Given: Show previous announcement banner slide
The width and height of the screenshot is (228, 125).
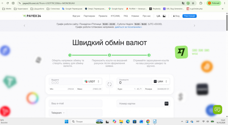Looking at the screenshot, I should [x=24, y=25].
